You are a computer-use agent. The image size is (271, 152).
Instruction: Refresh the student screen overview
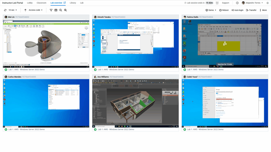click(5, 10)
